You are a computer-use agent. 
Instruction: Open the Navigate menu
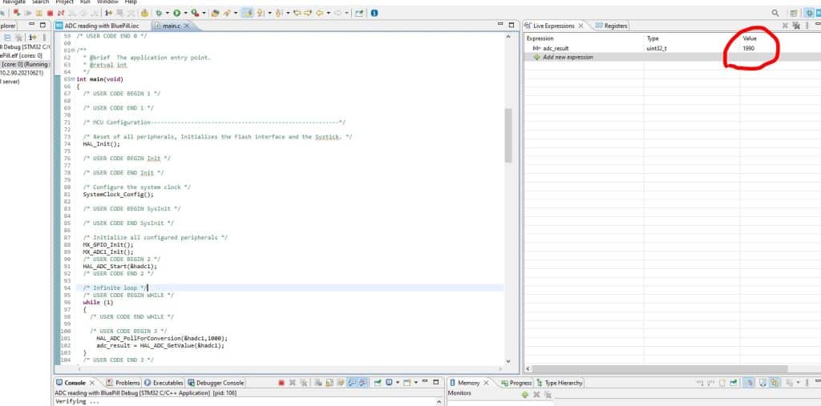[x=14, y=2]
